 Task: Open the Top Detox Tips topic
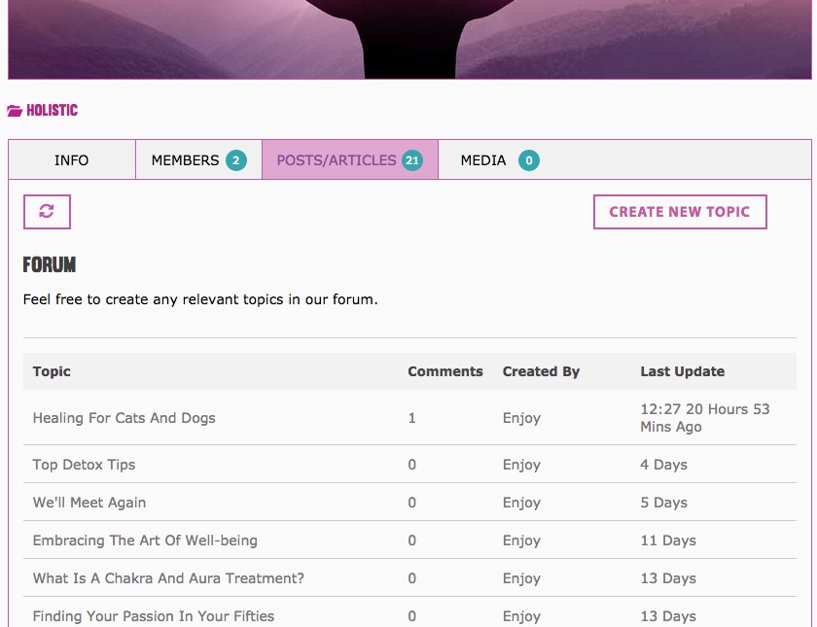(x=84, y=465)
